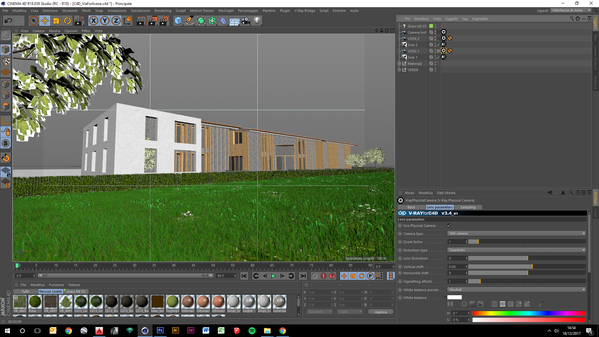Toggle the green layer flag for Grass kit V2
Image resolution: width=599 pixels, height=337 pixels.
click(x=431, y=26)
